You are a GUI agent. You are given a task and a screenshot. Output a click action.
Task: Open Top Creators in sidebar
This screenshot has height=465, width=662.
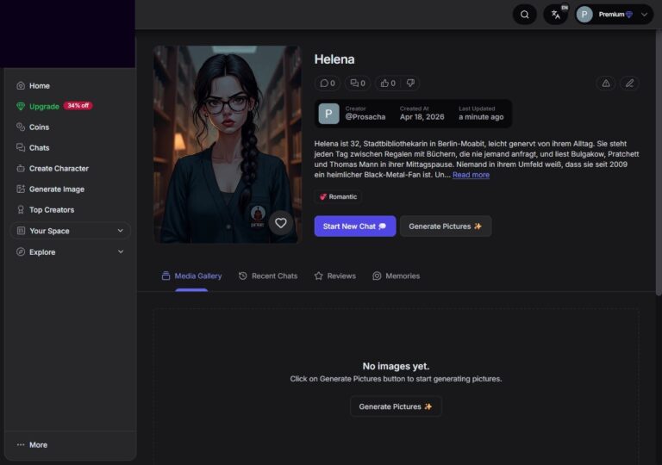[x=52, y=210]
